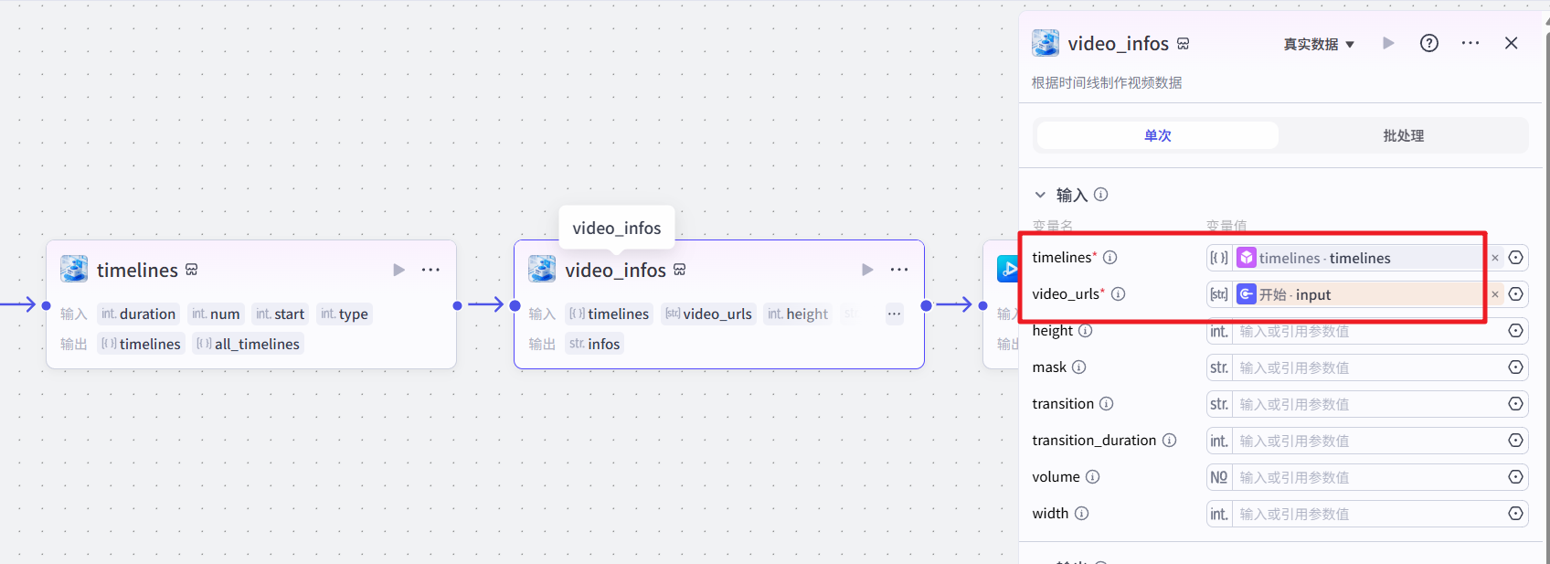Run the timelines node with play icon
Screen dimensions: 1550x564
(x=398, y=270)
